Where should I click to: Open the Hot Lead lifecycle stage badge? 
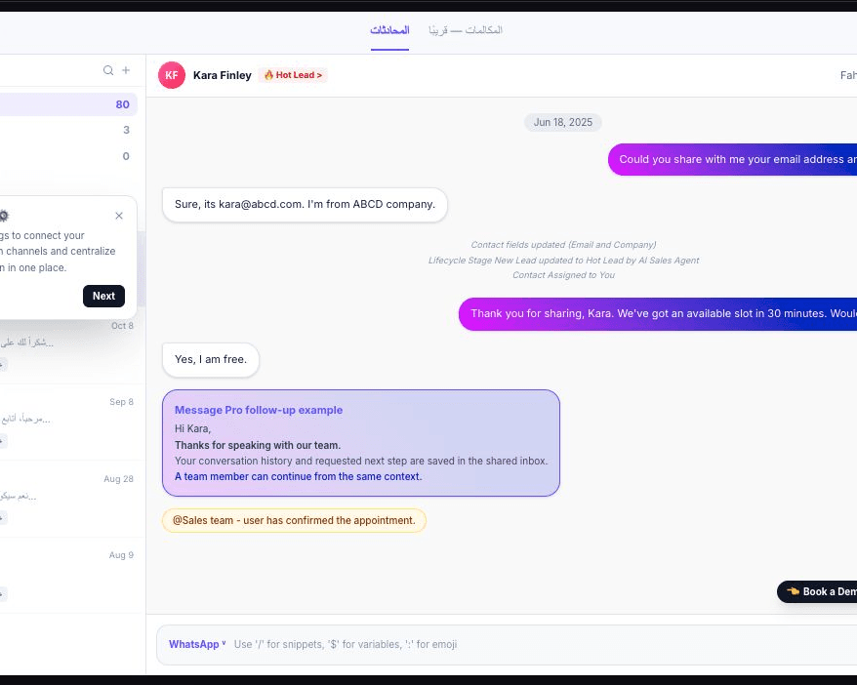(x=294, y=75)
